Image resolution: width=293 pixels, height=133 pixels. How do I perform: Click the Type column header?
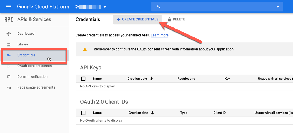point(184,113)
